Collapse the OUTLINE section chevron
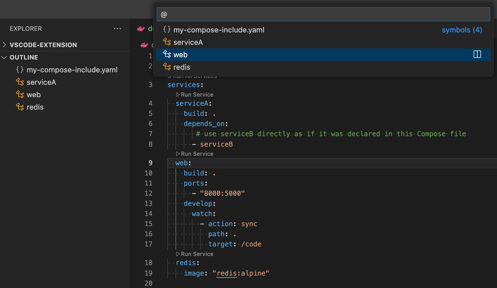This screenshot has width=497, height=288. [x=5, y=57]
